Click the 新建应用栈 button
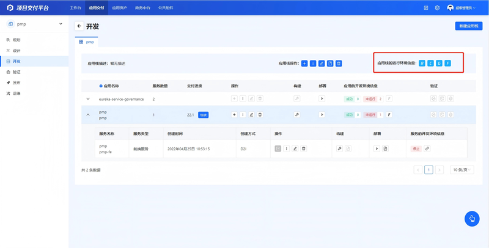The image size is (489, 248). point(468,26)
